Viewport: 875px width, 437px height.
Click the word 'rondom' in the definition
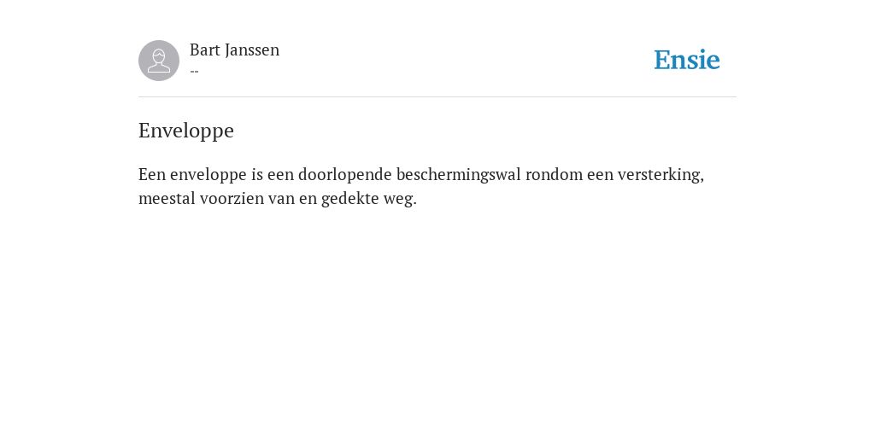click(554, 175)
